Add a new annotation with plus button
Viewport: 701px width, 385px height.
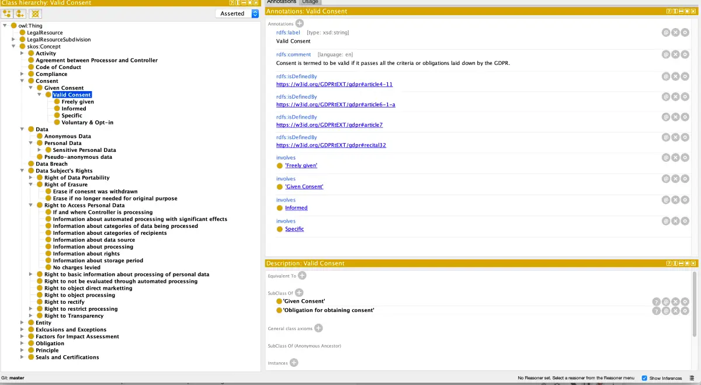click(299, 23)
